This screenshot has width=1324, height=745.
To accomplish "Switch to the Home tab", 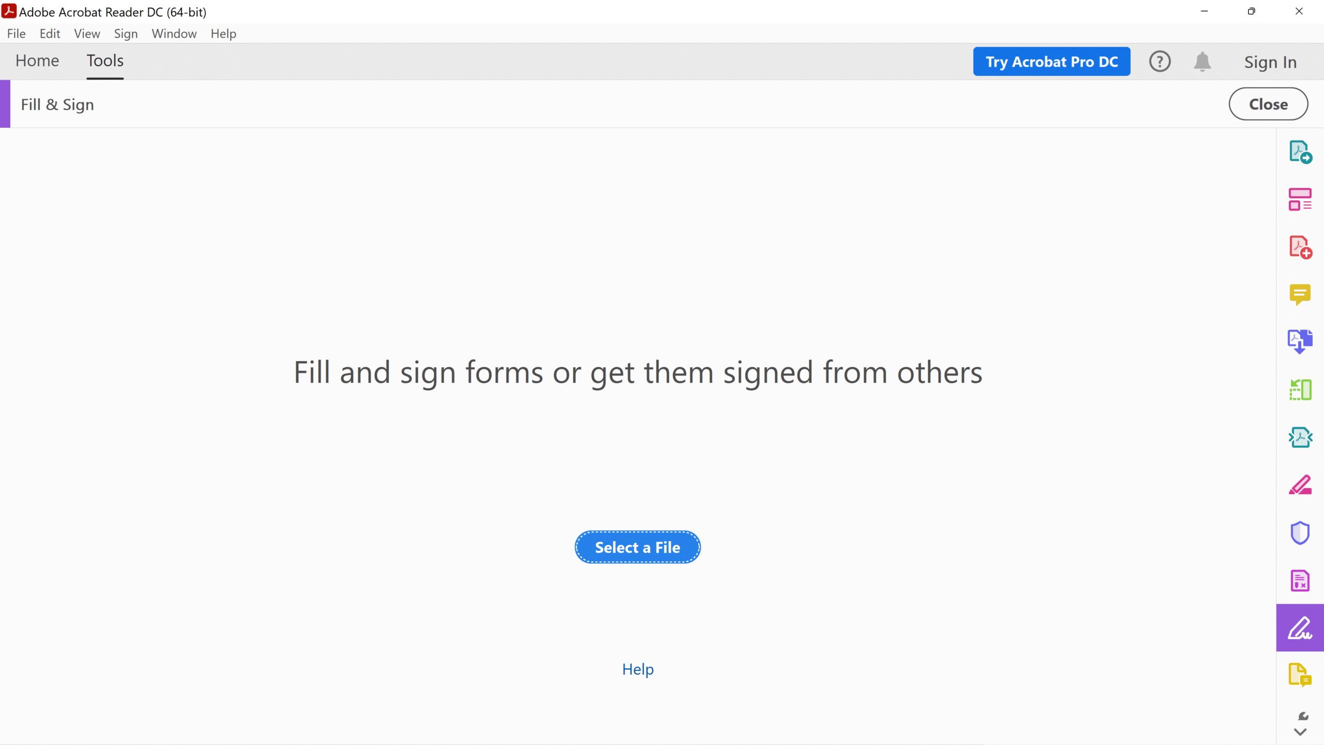I will (37, 61).
